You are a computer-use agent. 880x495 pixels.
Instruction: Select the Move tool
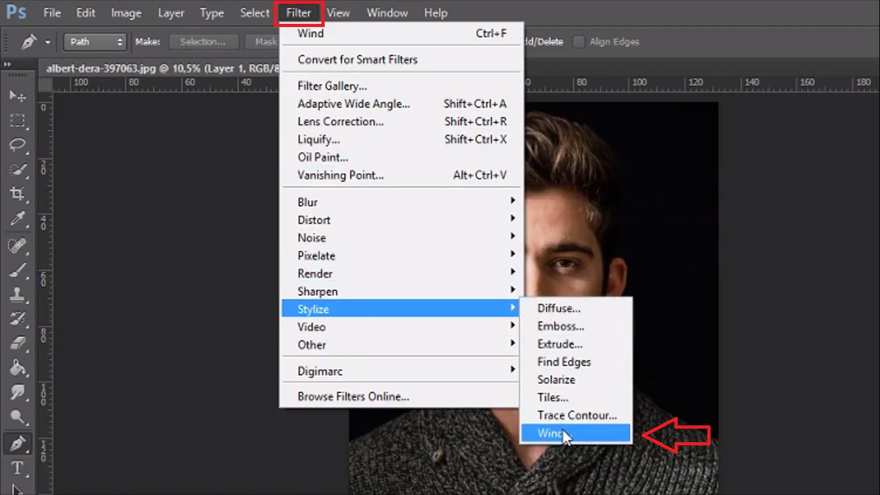(x=17, y=96)
